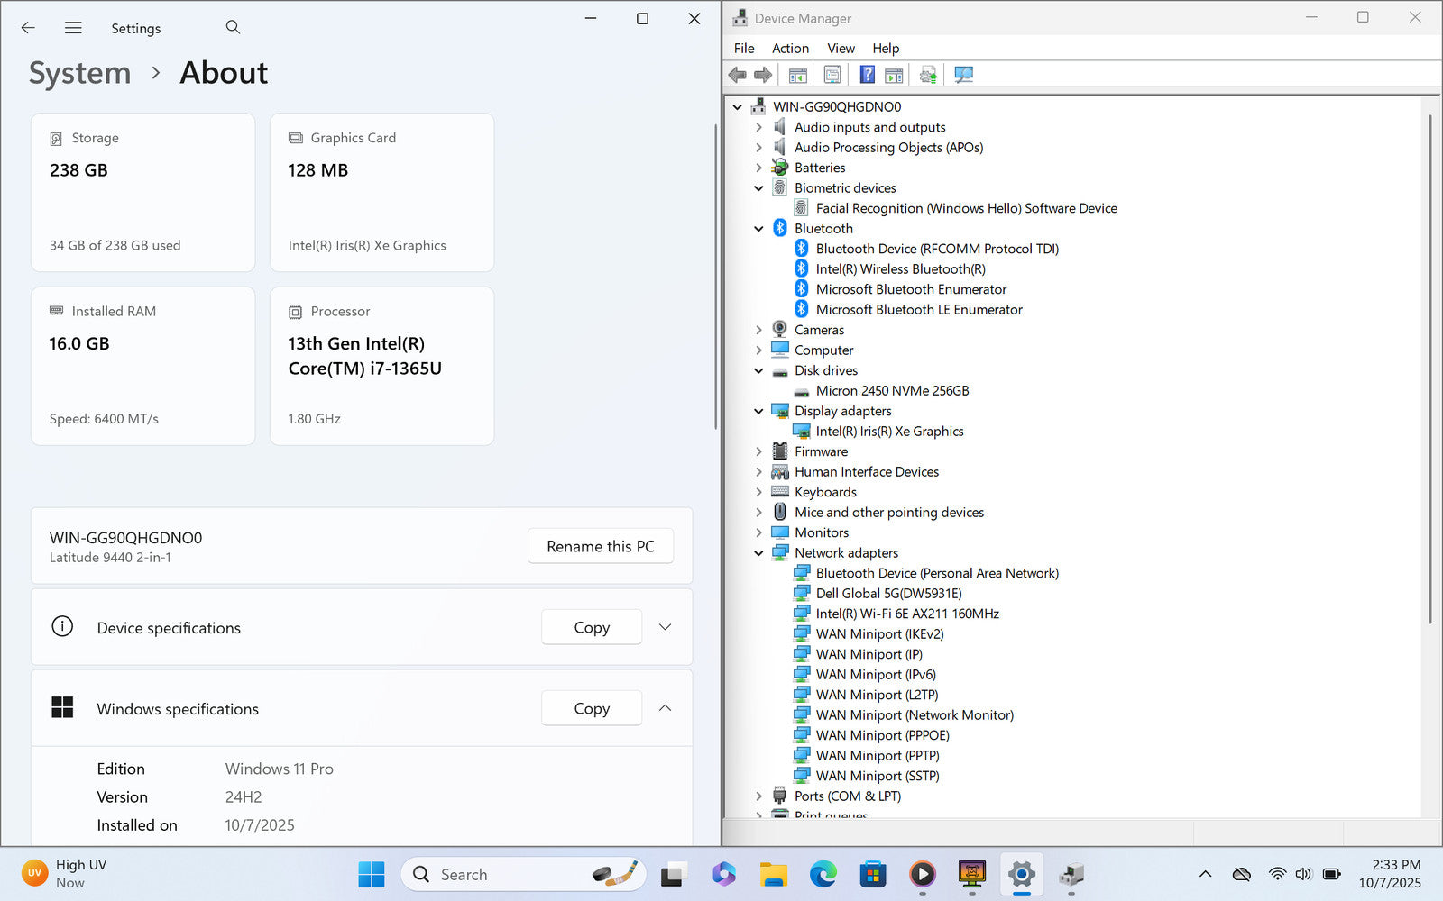1443x901 pixels.
Task: Click the Update device driver toolbar icon
Action: click(x=928, y=75)
